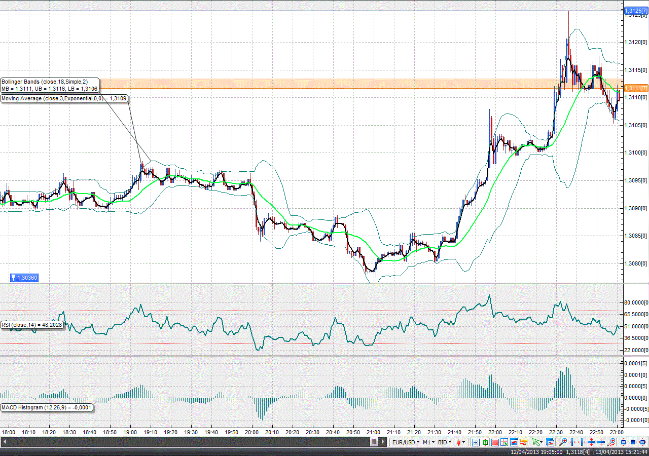Click the scrollbar left arrow

(5, 442)
